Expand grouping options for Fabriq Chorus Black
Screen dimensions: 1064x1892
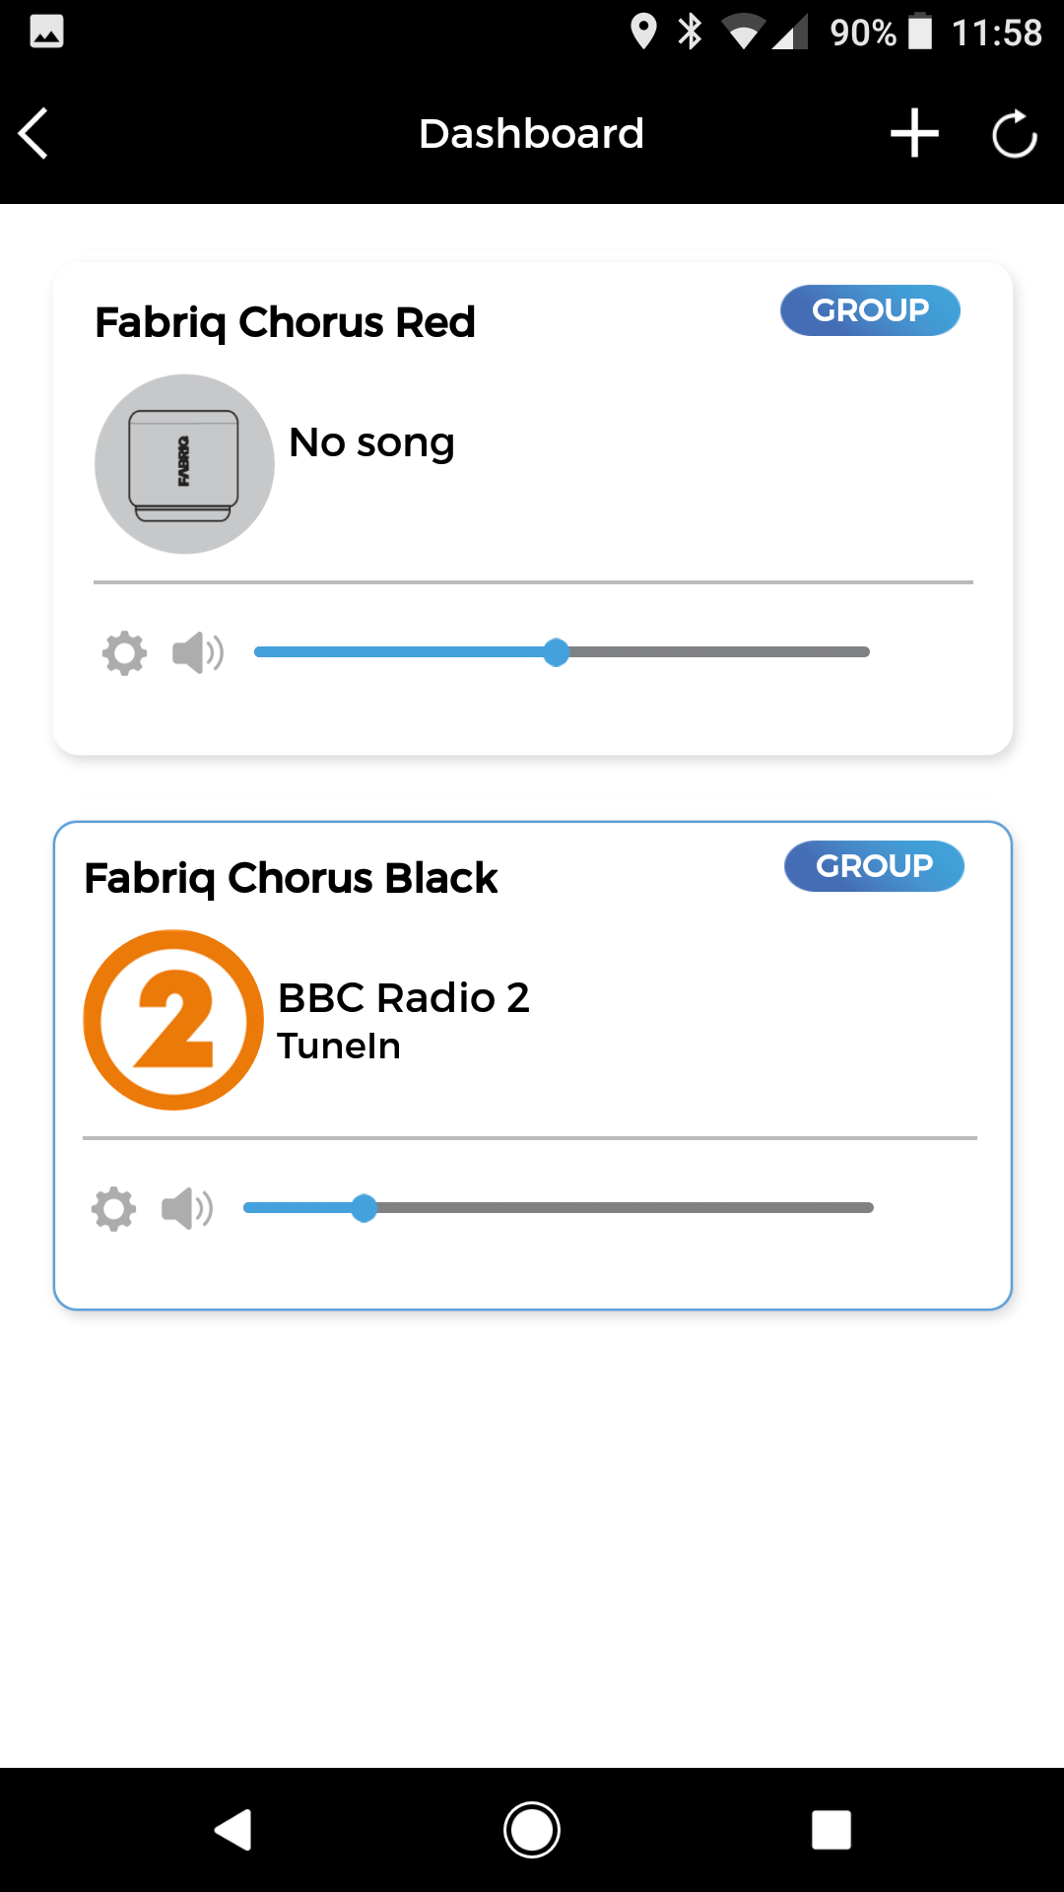(x=873, y=866)
